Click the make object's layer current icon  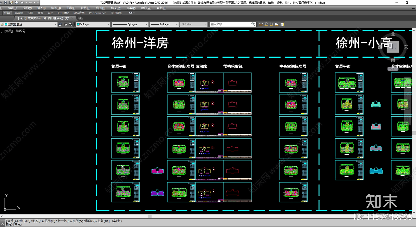coord(71,24)
